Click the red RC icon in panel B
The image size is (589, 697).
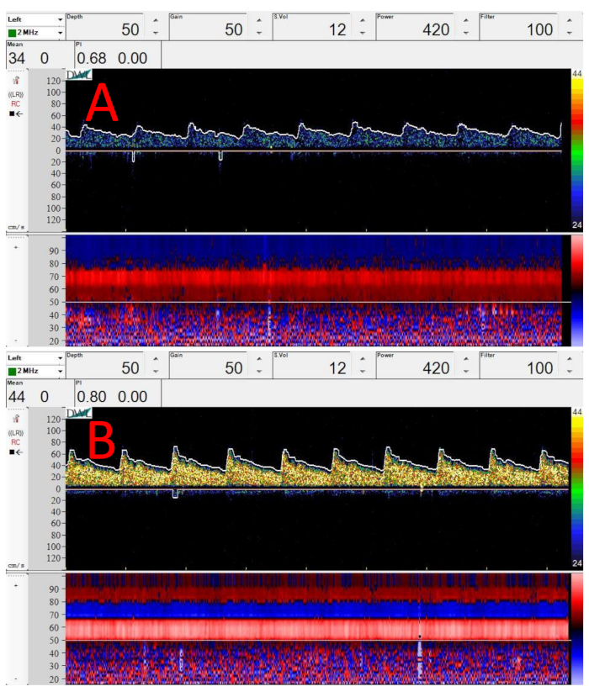[16, 441]
